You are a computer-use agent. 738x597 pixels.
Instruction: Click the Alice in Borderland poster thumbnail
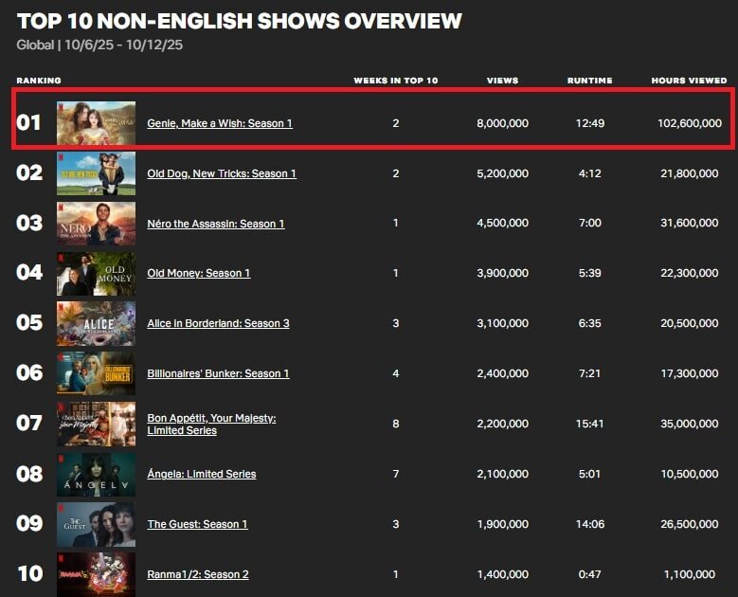(96, 324)
